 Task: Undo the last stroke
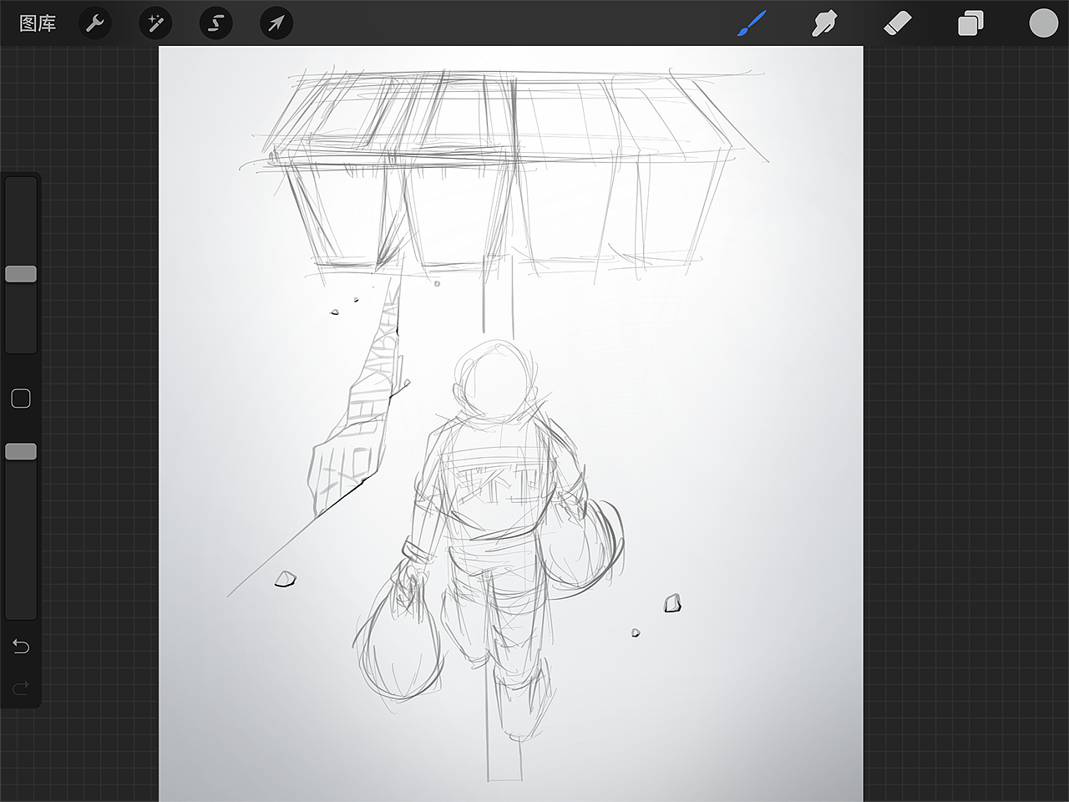[21, 647]
